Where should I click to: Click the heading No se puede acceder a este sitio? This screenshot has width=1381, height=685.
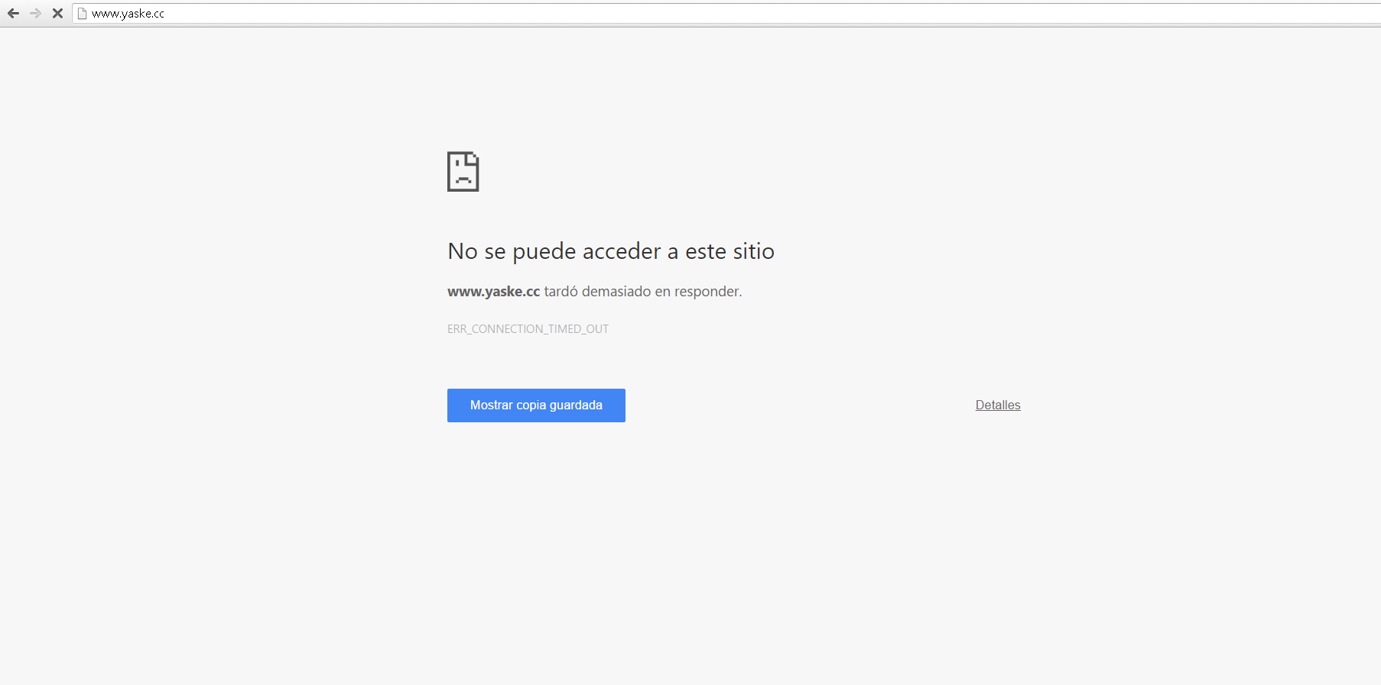click(611, 251)
